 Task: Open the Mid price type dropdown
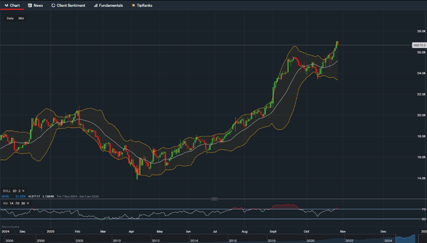point(21,18)
